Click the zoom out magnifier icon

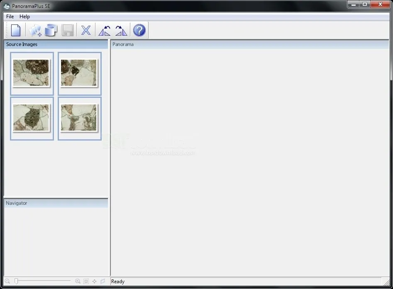click(7, 281)
